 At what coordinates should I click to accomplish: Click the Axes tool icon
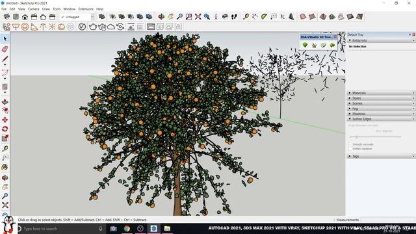(283, 17)
